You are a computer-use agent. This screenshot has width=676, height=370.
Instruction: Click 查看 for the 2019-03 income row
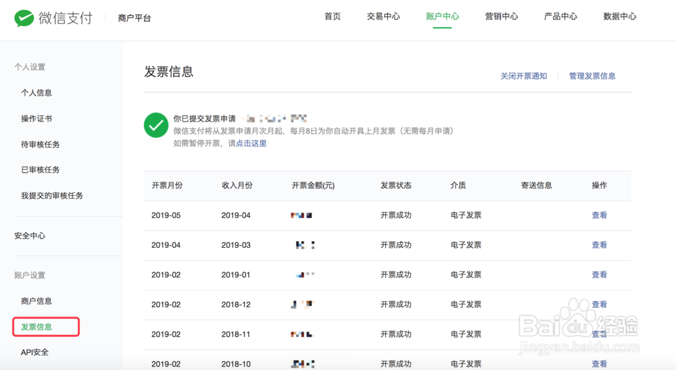pyautogui.click(x=599, y=244)
